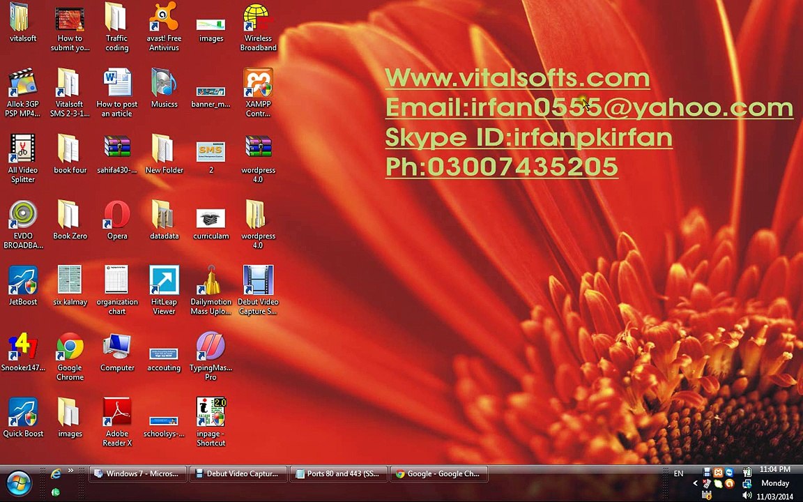803x502 pixels.
Task: Open the Book Zero folder
Action: 70,220
